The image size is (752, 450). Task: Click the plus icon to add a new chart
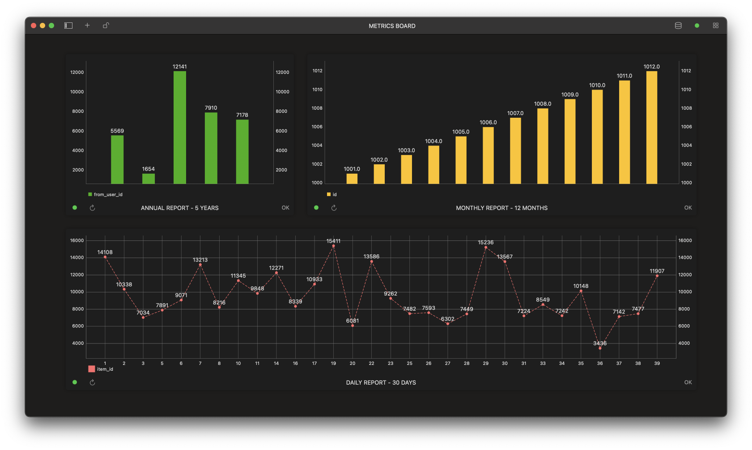pyautogui.click(x=87, y=26)
